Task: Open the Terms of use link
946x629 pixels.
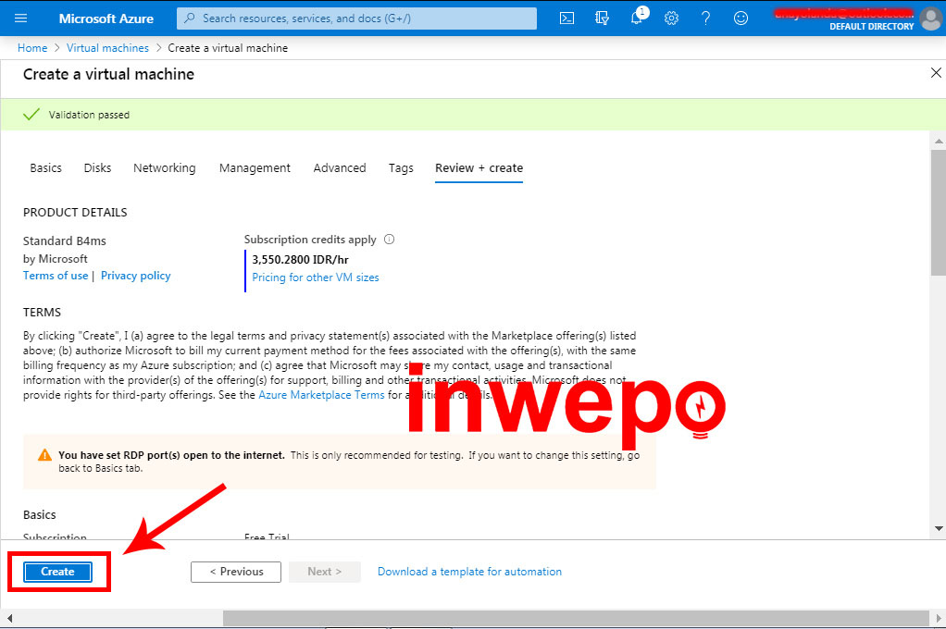Action: (56, 276)
